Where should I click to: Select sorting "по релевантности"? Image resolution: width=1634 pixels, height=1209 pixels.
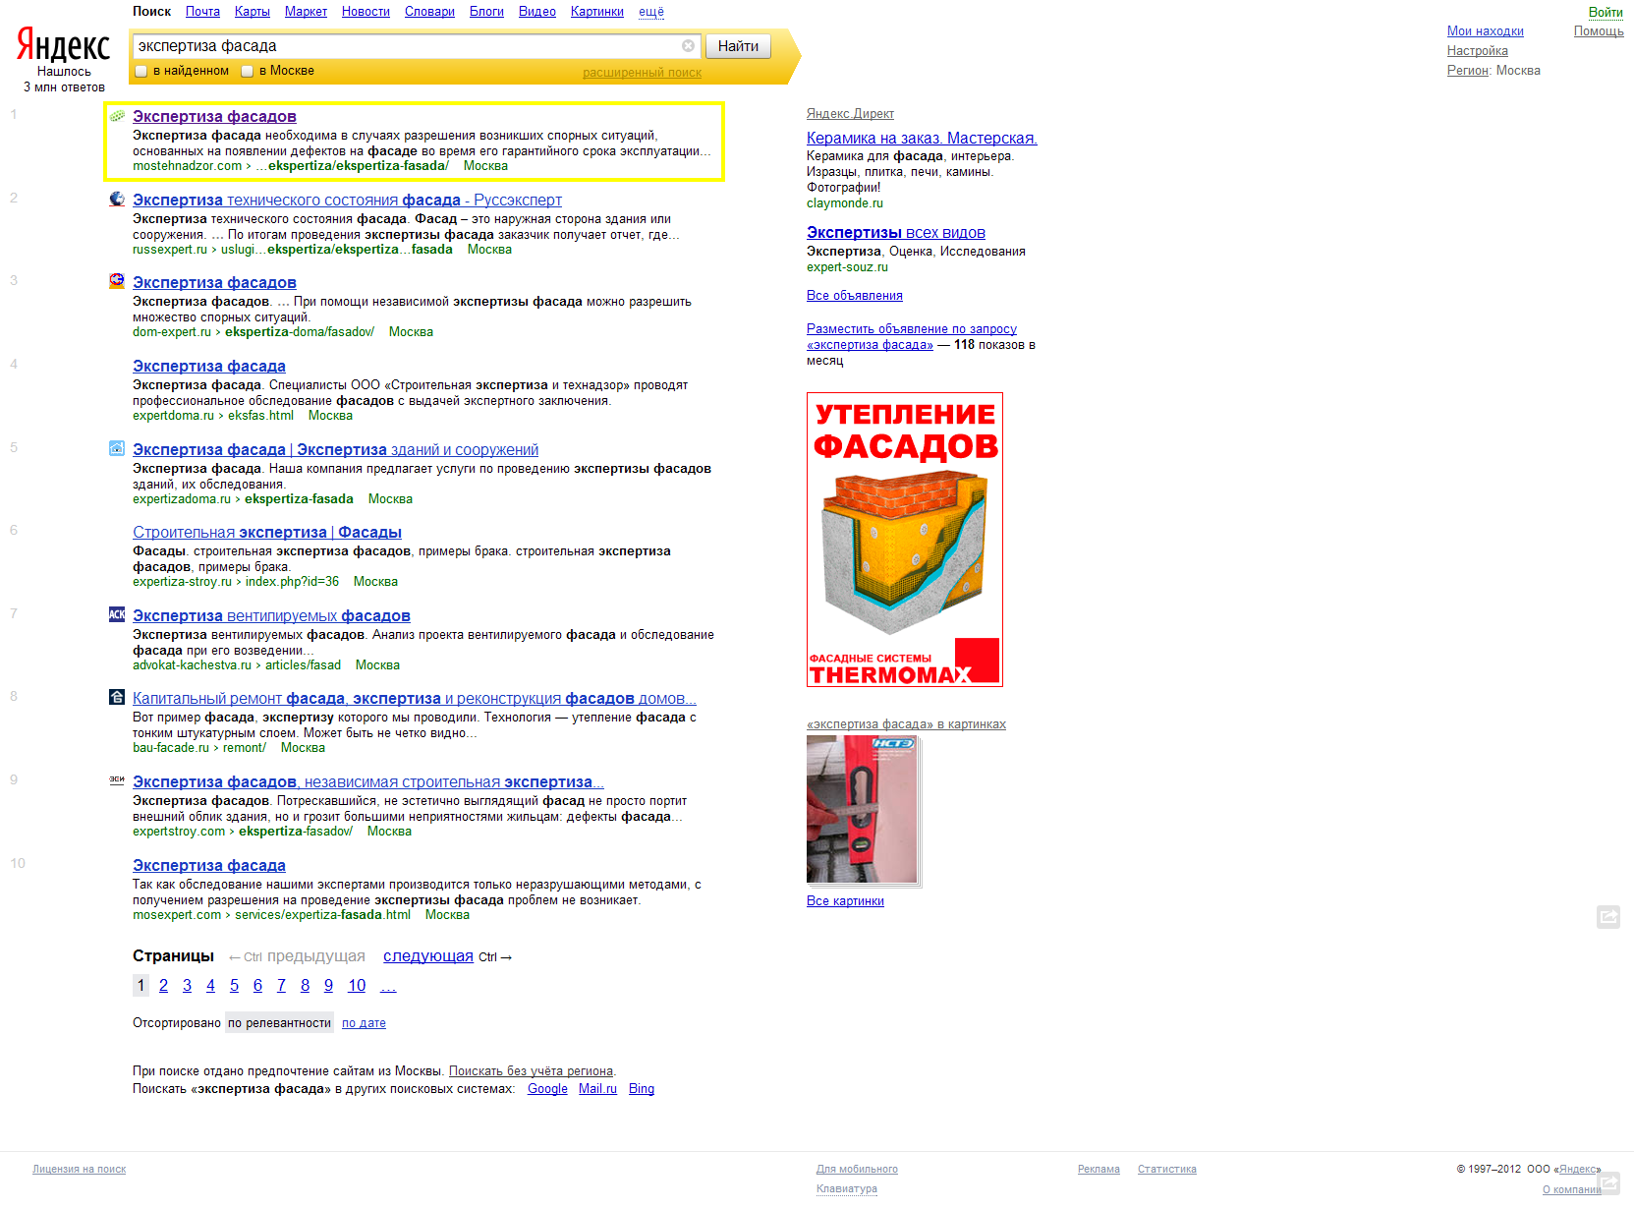pyautogui.click(x=279, y=1023)
